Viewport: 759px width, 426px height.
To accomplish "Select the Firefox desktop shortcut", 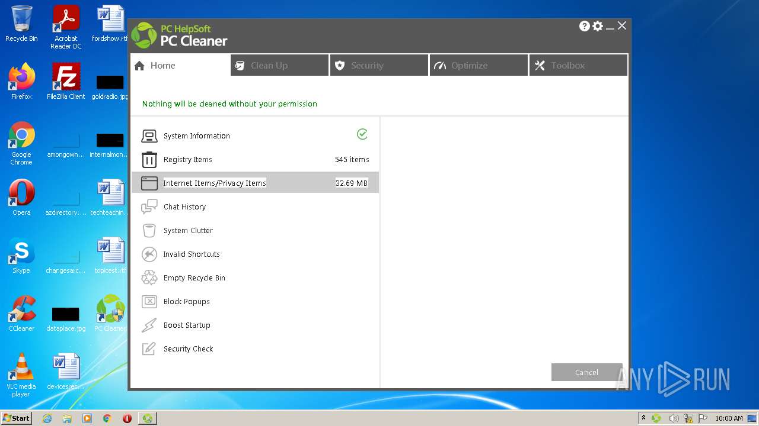I will (21, 82).
